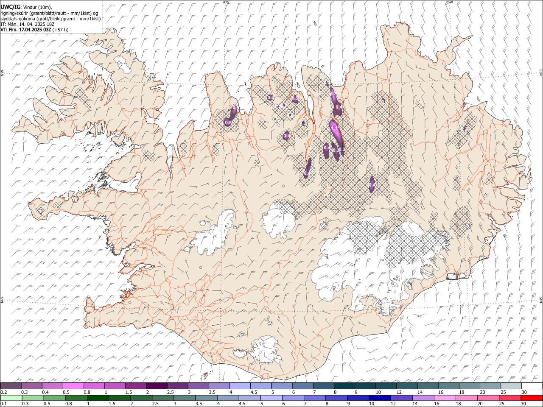Click the '20W' longitude label at top
This screenshot has width=543, height=407.
pos(226,2)
